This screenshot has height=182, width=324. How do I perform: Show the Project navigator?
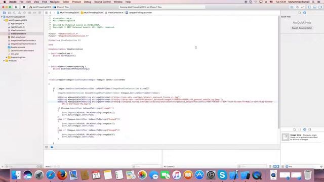pyautogui.click(x=4, y=13)
